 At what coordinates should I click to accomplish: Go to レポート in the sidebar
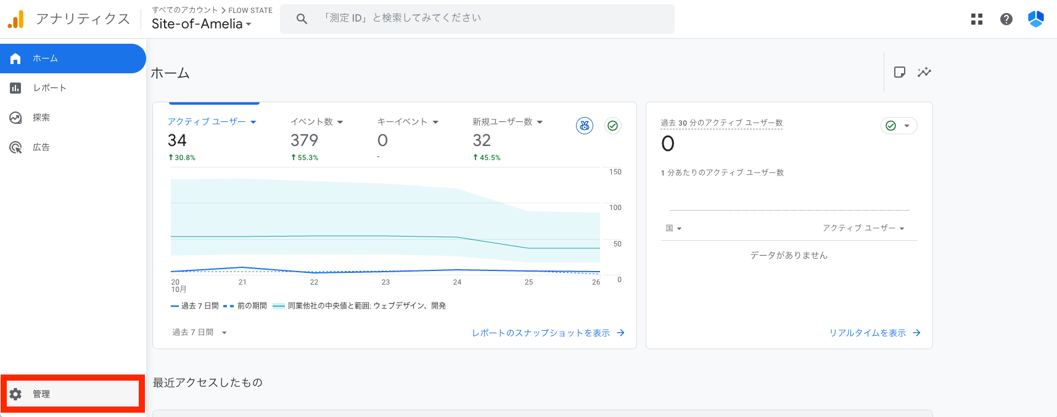click(49, 88)
